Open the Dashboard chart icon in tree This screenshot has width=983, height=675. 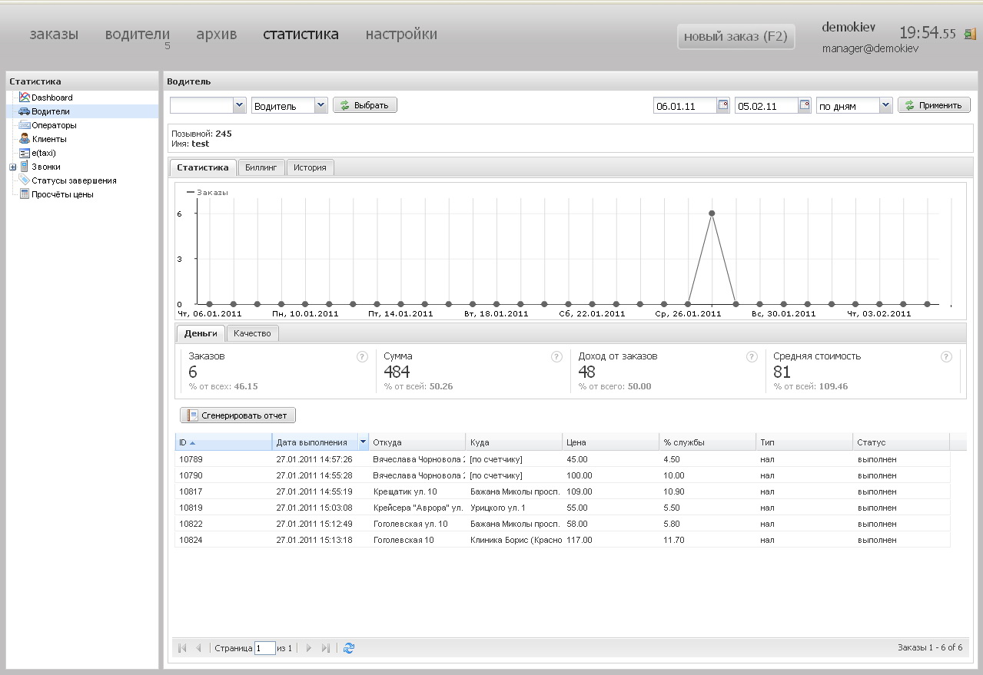(25, 98)
